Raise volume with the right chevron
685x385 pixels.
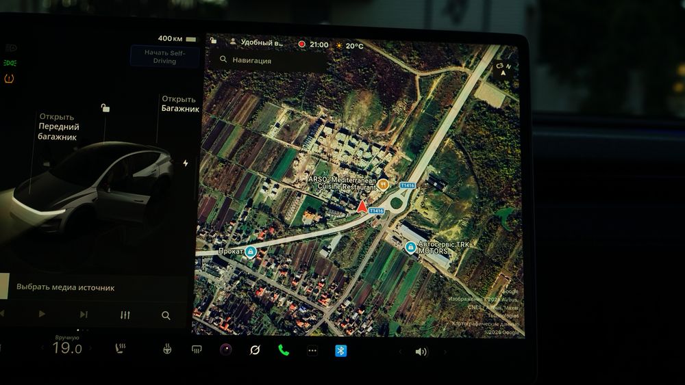(445, 351)
